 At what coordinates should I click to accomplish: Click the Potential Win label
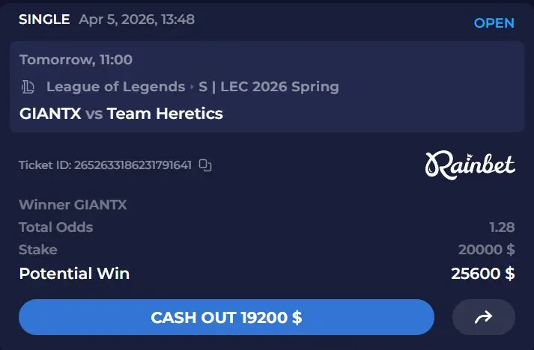coord(74,274)
